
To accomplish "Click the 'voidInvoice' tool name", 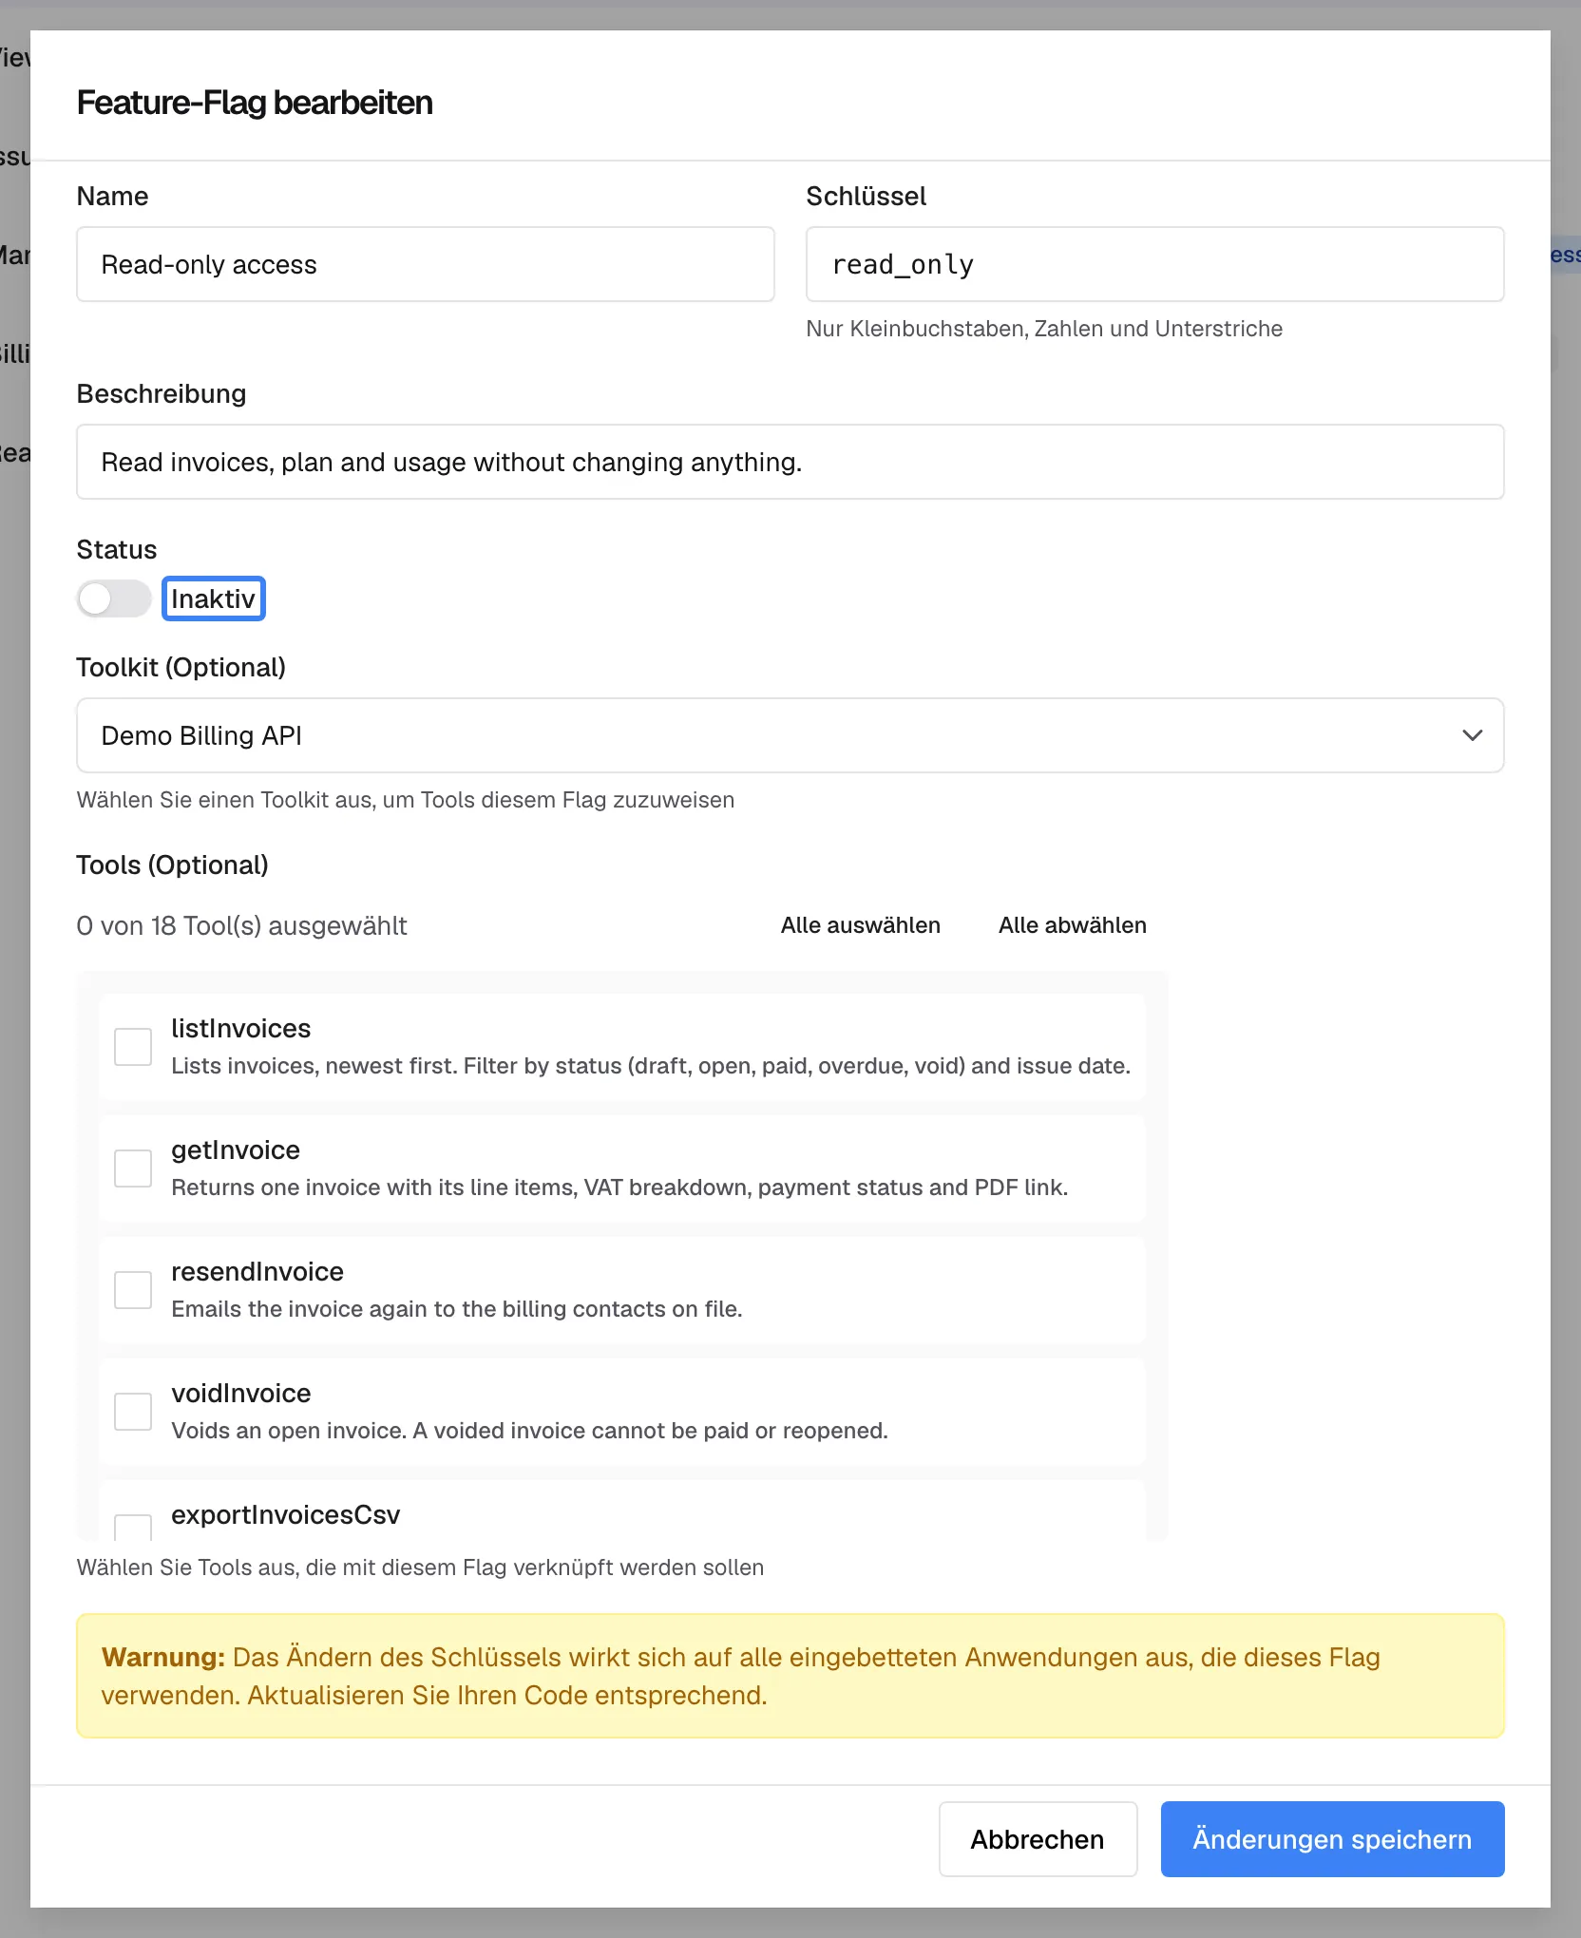I will (241, 1394).
